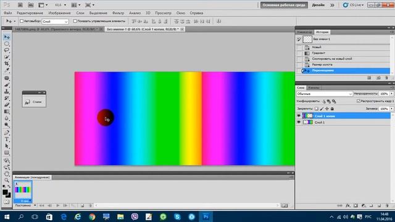Open Skype from Windows taskbar
This screenshot has width=395, height=222.
(177, 216)
